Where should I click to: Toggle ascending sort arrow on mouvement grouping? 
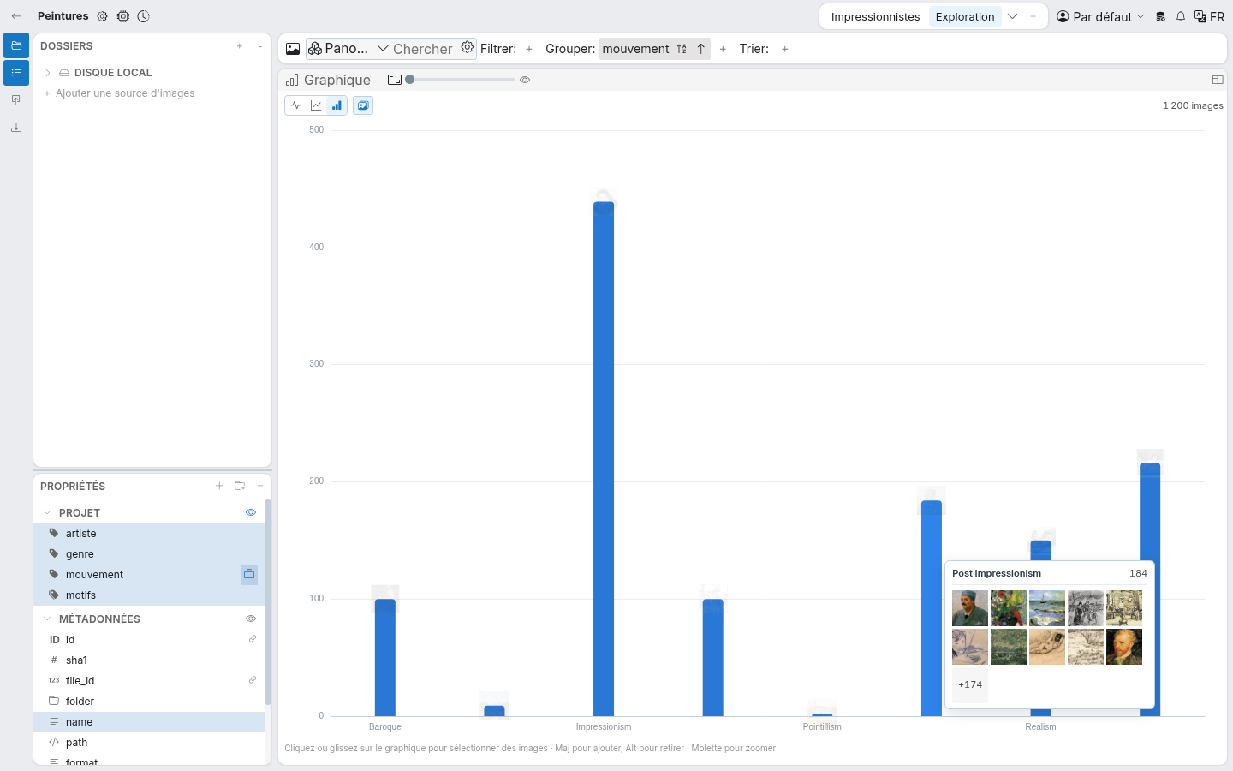(701, 49)
